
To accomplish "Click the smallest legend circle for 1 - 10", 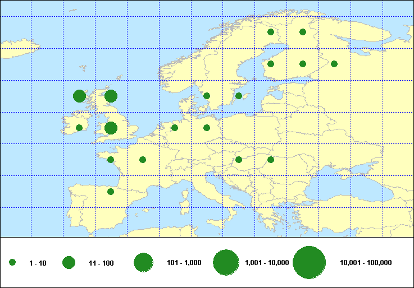I will (x=12, y=262).
